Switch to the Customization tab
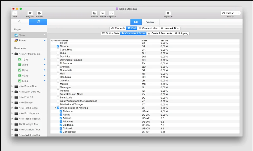Image resolution: width=253 pixels, height=151 pixels. [x=148, y=28]
